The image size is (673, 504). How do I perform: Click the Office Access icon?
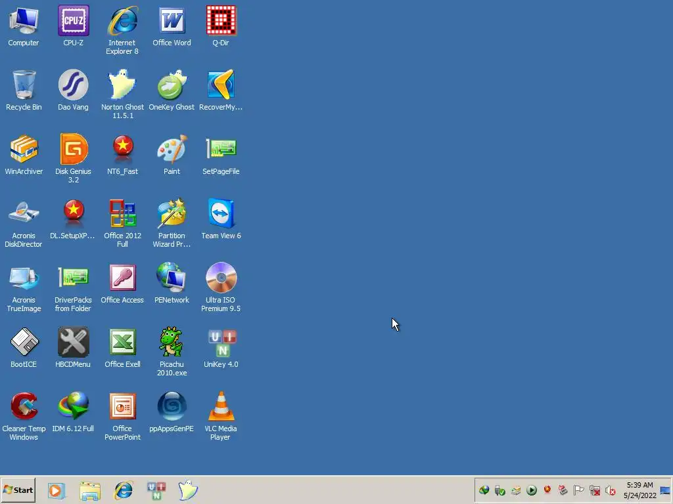pyautogui.click(x=122, y=283)
